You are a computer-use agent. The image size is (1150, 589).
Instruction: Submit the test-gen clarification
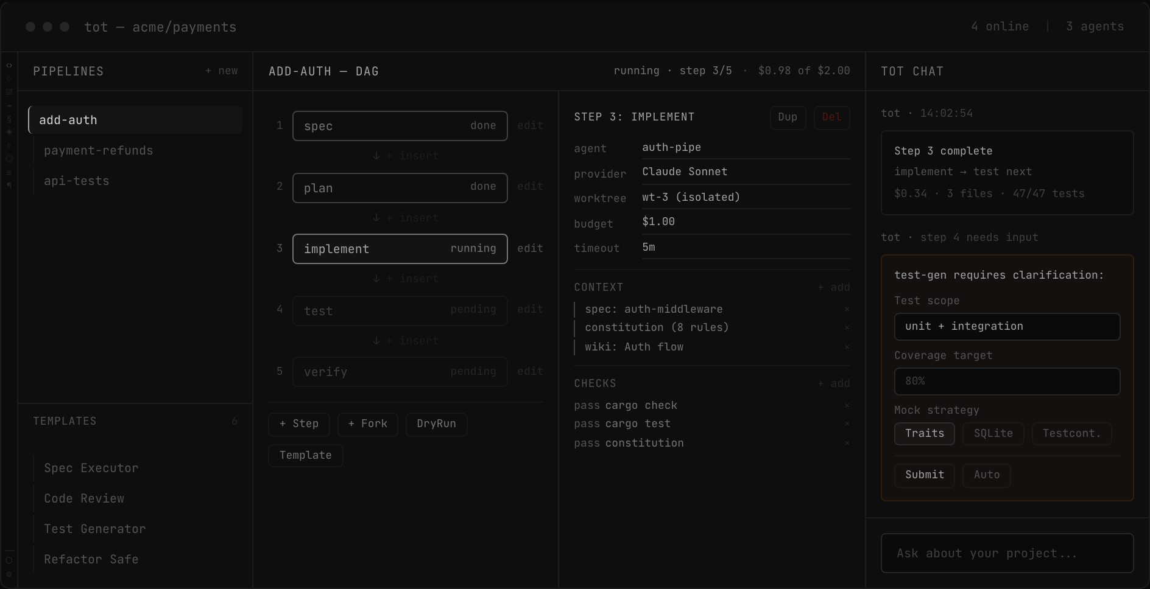coord(924,475)
